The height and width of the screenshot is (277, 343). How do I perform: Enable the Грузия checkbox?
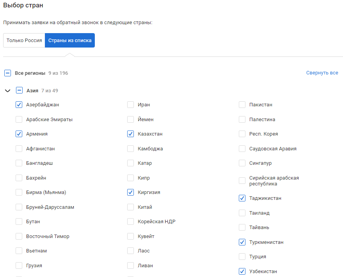(19, 265)
